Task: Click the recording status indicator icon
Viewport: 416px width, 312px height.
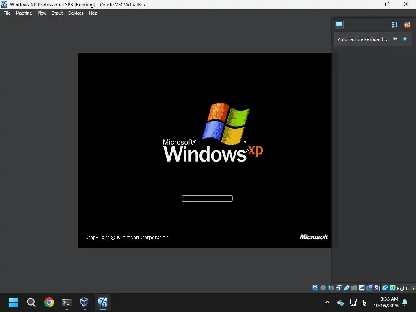Action: 369,288
